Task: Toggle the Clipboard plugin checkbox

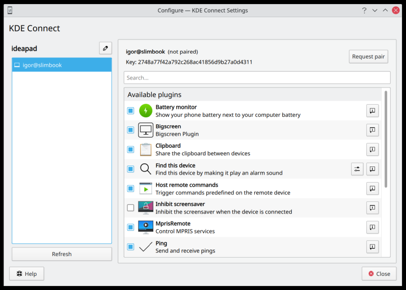Action: tap(130, 149)
